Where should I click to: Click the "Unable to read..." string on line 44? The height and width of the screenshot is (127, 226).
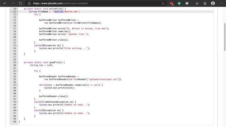pyautogui.click(x=75, y=105)
